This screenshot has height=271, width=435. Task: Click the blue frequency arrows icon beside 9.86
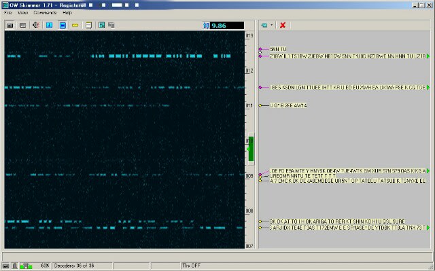206,26
